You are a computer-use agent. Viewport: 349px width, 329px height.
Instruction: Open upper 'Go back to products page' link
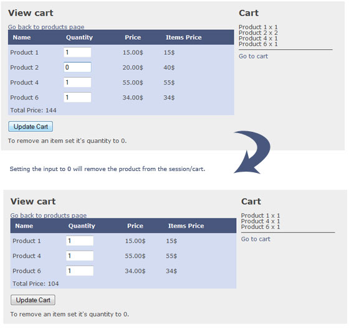(46, 27)
